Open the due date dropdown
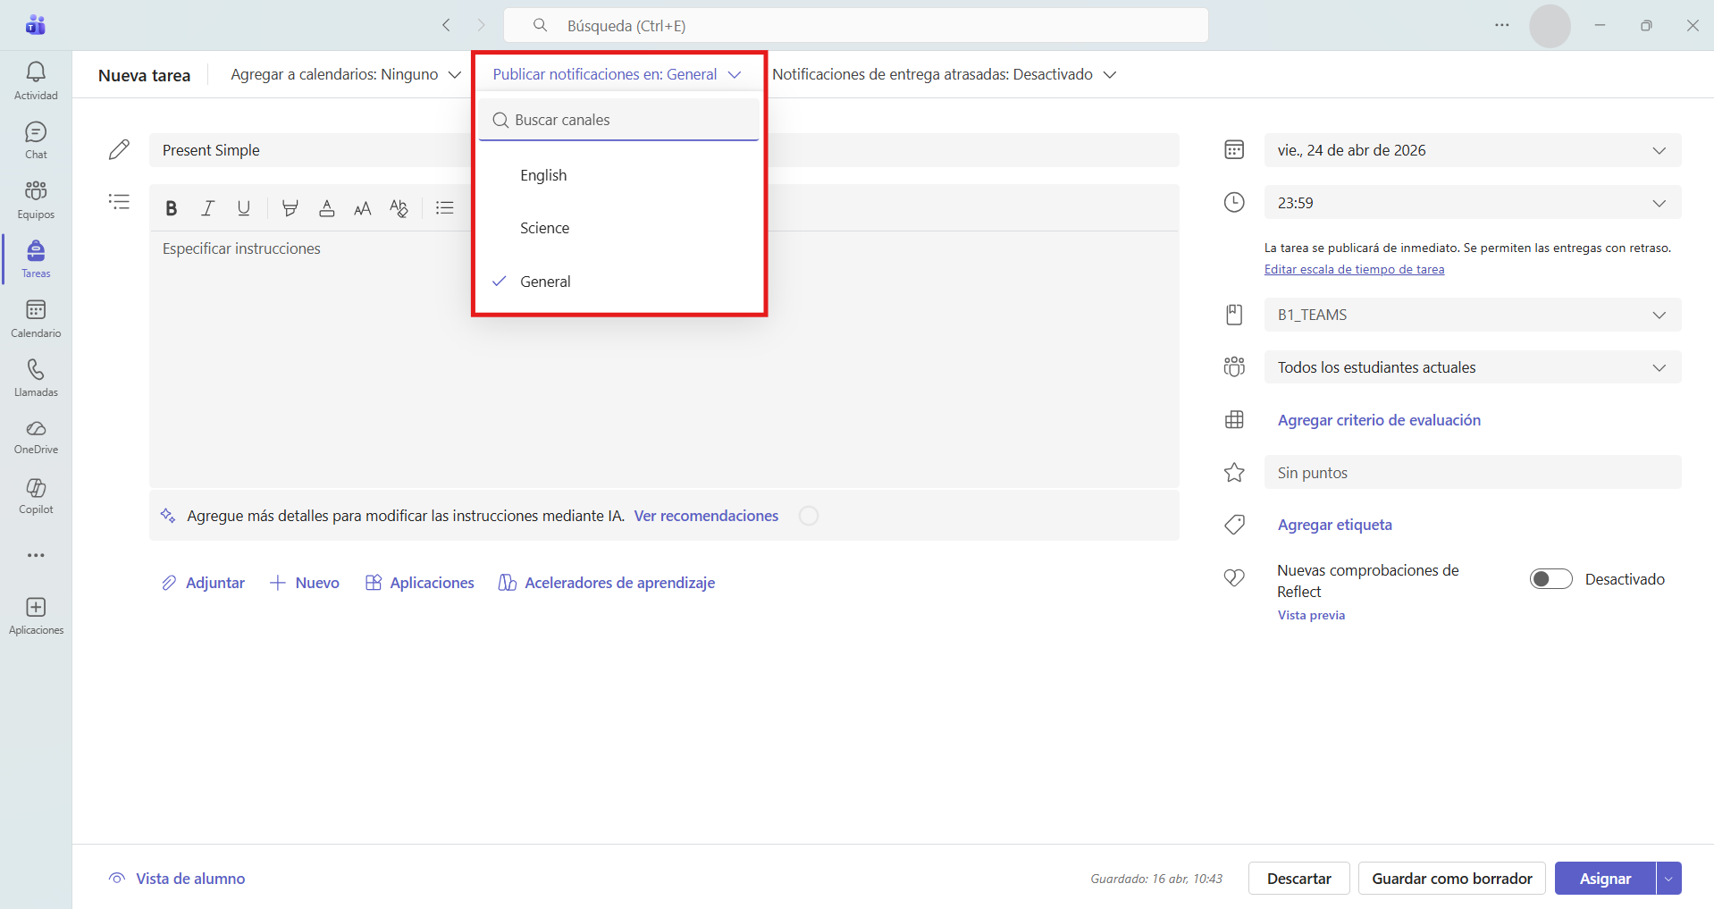1714x909 pixels. (x=1473, y=150)
